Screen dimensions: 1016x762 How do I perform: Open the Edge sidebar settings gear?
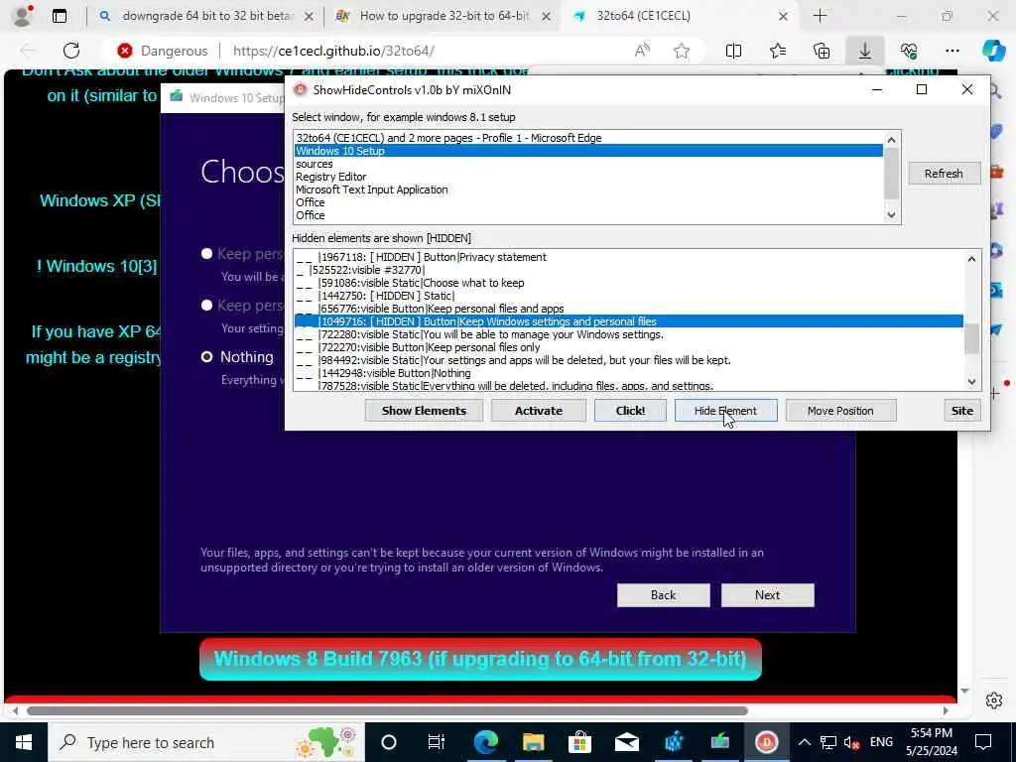(994, 700)
